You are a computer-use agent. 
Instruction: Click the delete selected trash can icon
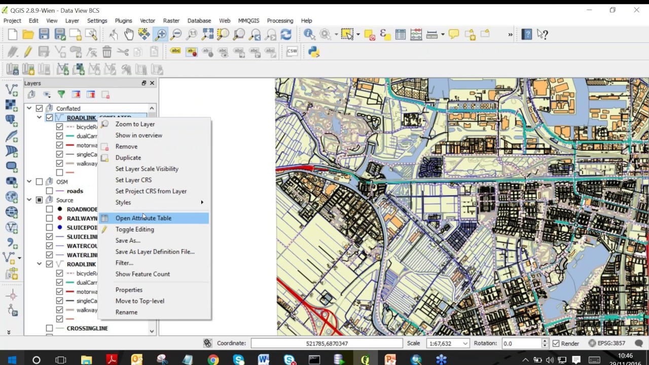(107, 51)
